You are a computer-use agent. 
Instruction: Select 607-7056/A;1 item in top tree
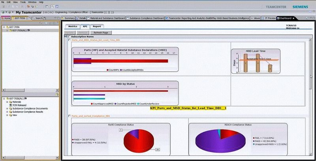tap(19, 30)
